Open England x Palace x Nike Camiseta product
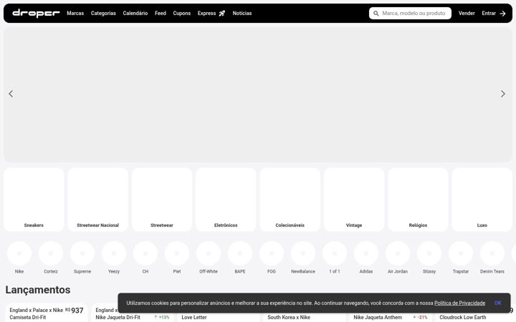The height and width of the screenshot is (322, 516). click(x=47, y=313)
